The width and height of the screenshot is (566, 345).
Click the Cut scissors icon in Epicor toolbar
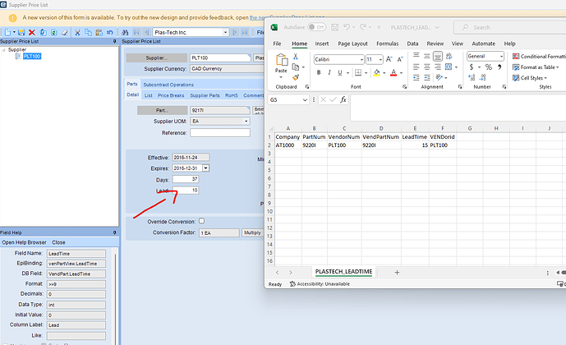pos(77,32)
